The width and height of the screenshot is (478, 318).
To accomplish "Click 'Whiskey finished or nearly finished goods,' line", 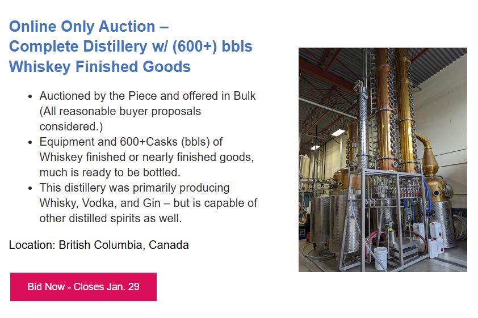I will point(146,158).
